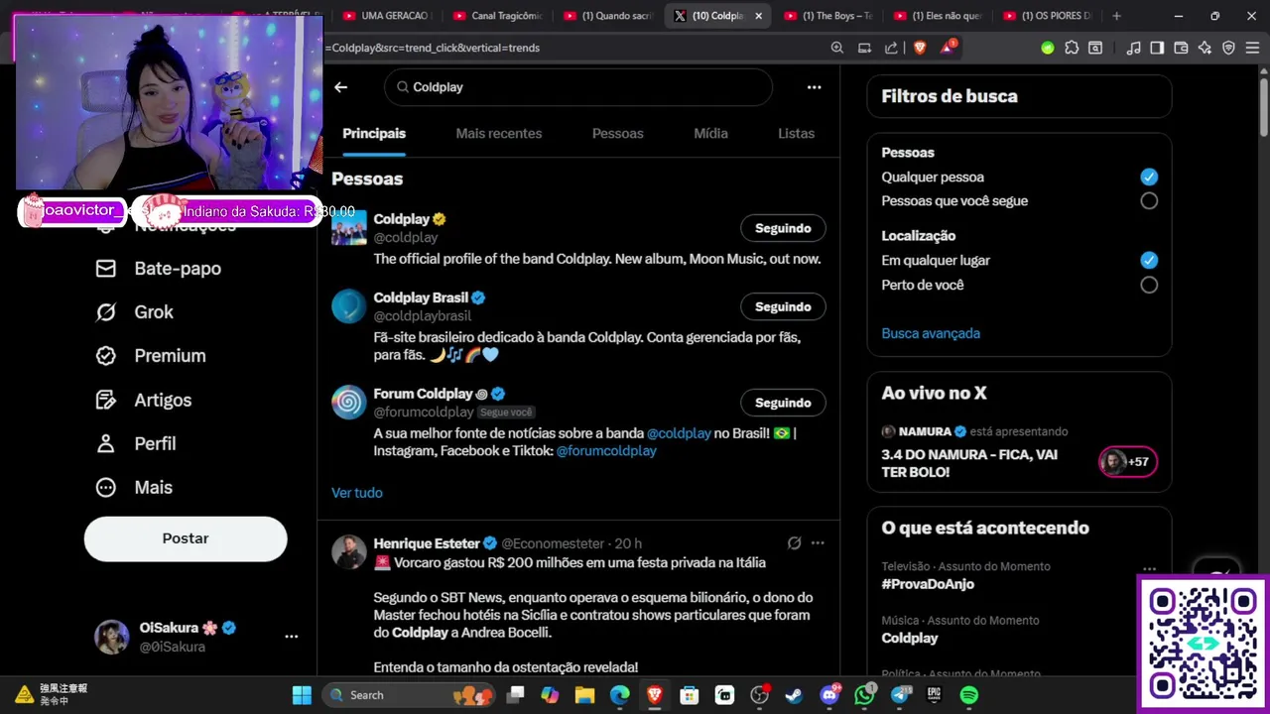Viewport: 1270px width, 714px height.
Task: Open the music note media control icon
Action: (1133, 48)
